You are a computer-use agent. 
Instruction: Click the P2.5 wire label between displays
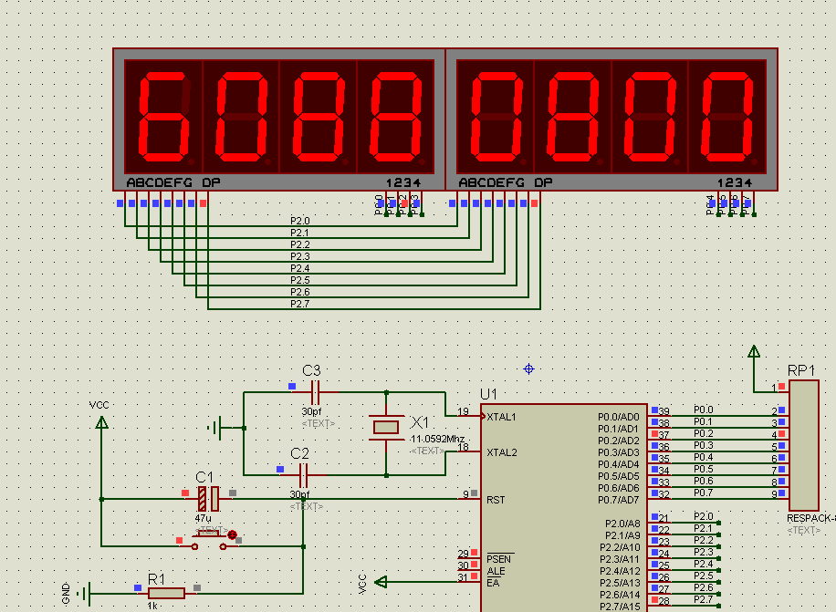tap(299, 280)
